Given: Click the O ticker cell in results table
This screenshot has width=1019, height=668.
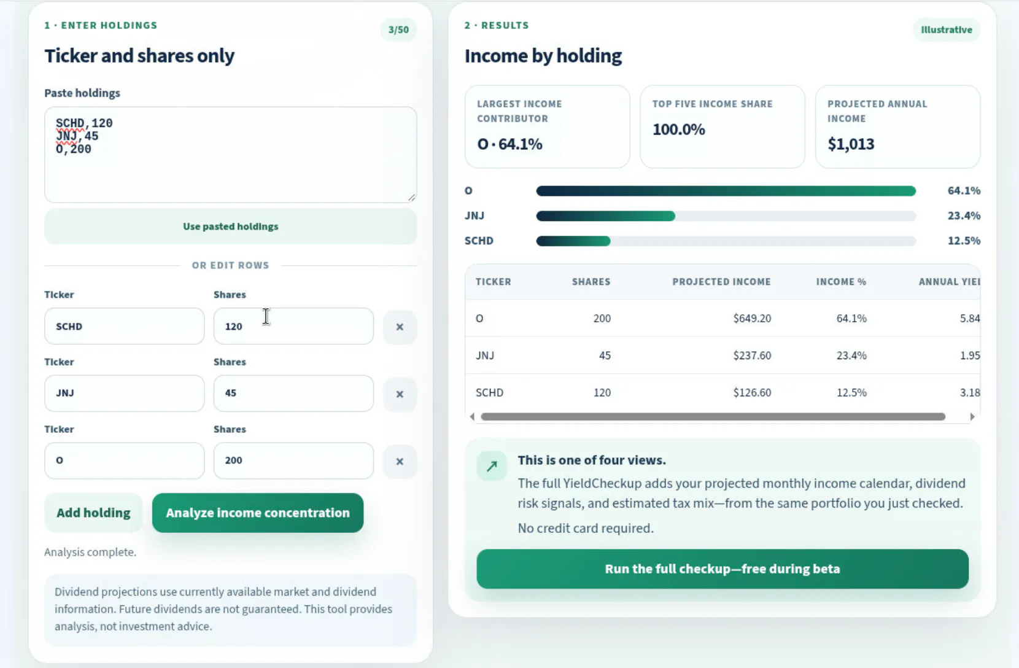Looking at the screenshot, I should (479, 318).
